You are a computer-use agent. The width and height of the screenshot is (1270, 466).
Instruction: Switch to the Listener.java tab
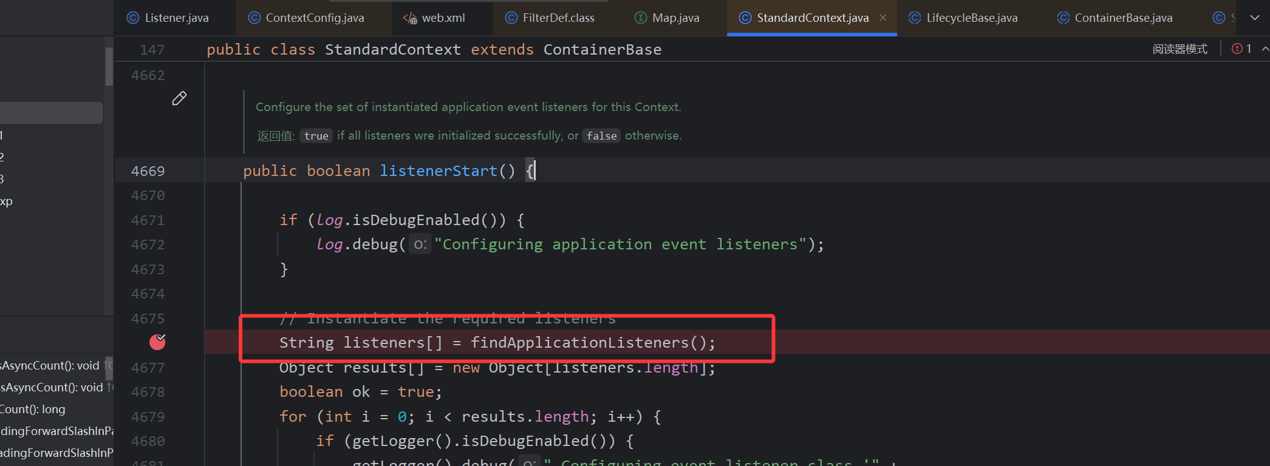click(176, 18)
